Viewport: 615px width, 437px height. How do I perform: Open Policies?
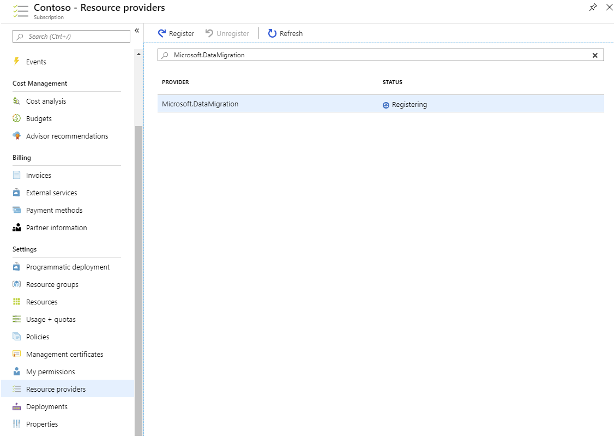pos(38,337)
